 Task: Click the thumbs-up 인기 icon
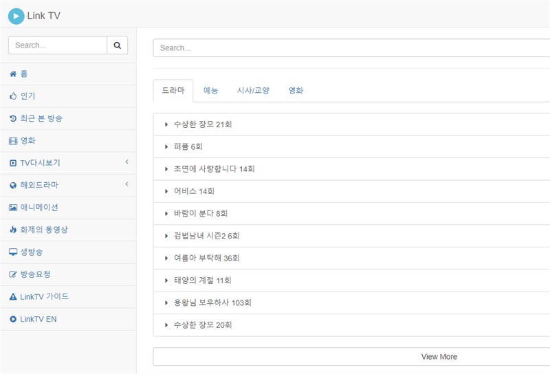pyautogui.click(x=13, y=96)
